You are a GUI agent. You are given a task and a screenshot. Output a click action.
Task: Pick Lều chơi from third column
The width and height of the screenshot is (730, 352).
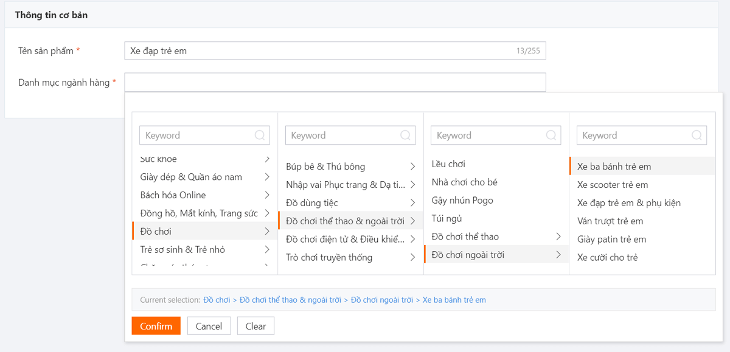(448, 164)
